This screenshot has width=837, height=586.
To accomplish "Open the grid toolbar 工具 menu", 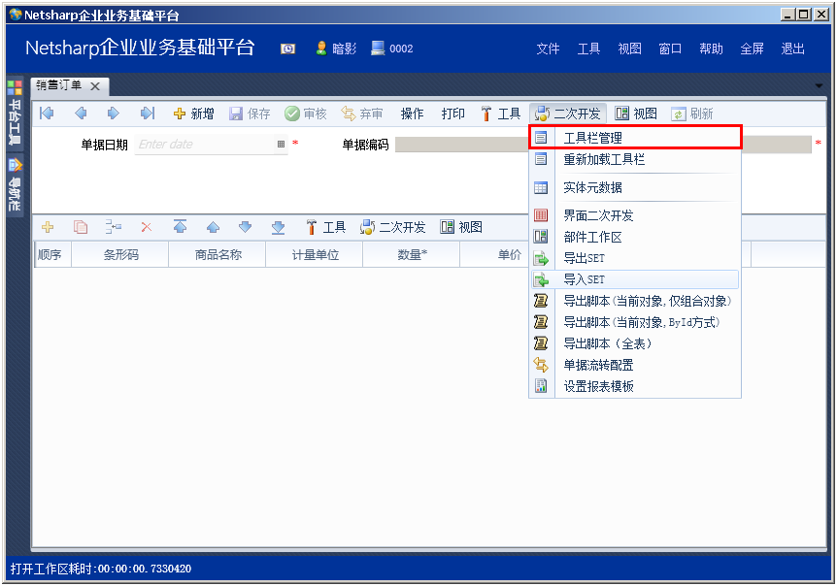I will click(325, 227).
